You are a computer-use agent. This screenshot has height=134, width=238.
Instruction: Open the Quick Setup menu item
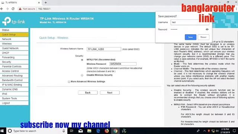click(14, 35)
